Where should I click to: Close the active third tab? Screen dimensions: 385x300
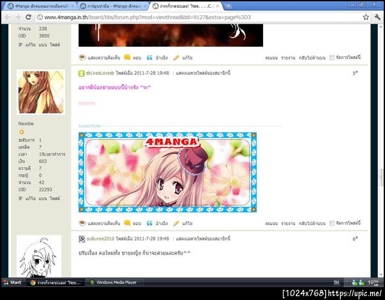(x=218, y=6)
